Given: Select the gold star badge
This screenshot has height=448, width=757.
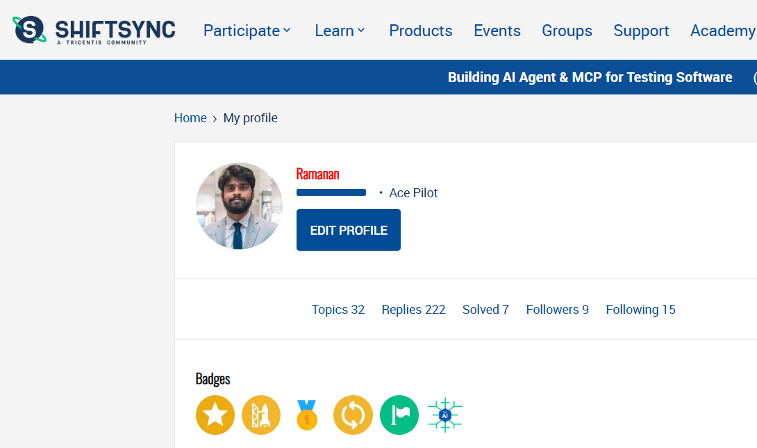Looking at the screenshot, I should pos(215,415).
